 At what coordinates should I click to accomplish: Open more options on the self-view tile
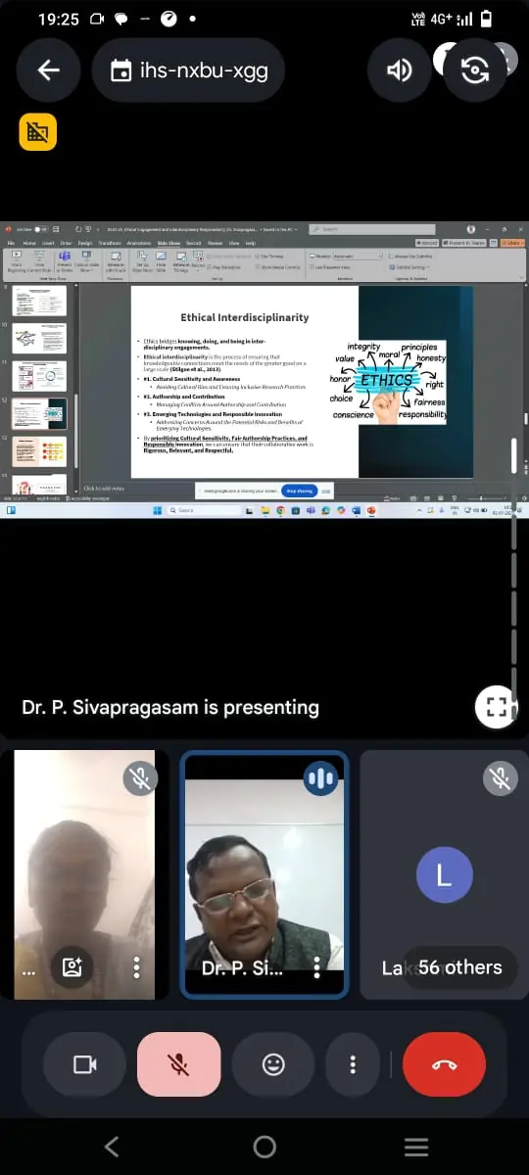(x=136, y=968)
